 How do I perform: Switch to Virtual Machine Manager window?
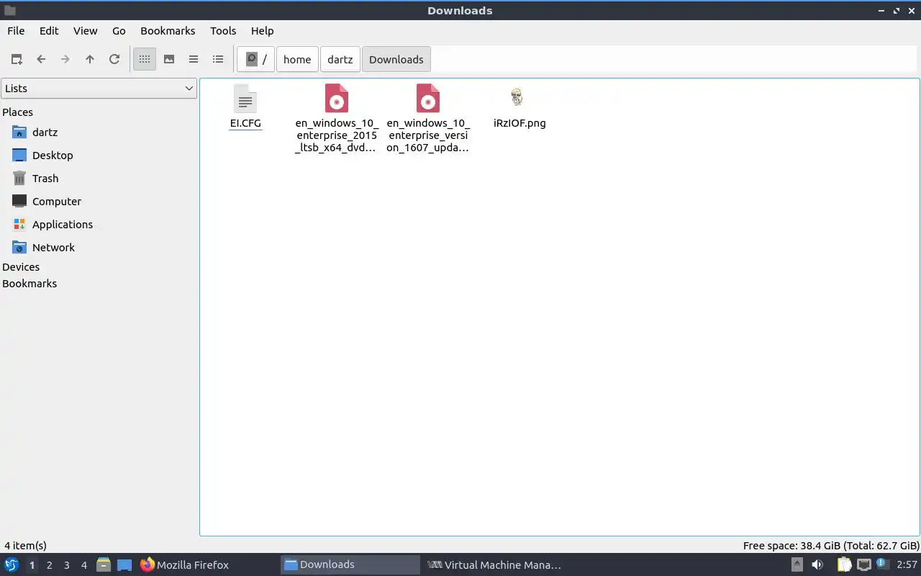[x=494, y=564]
